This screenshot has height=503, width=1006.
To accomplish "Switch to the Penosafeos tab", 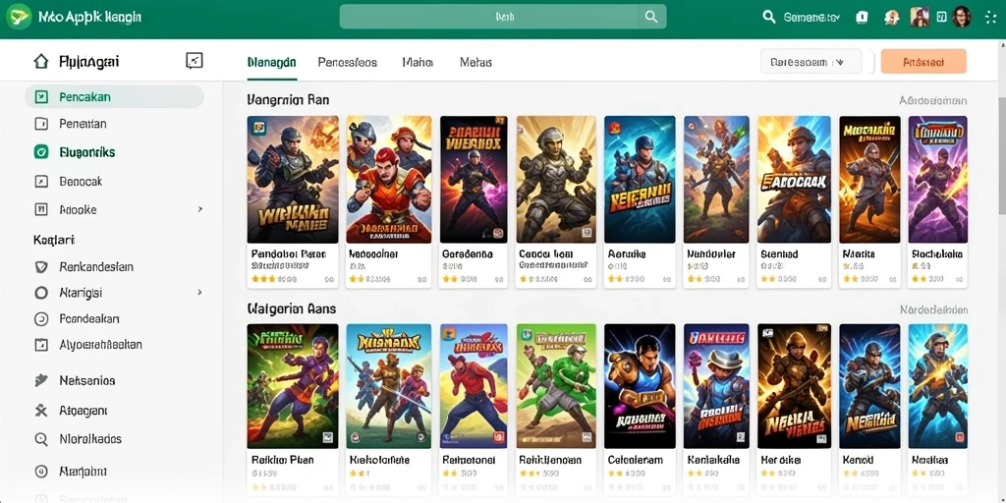I will [347, 62].
